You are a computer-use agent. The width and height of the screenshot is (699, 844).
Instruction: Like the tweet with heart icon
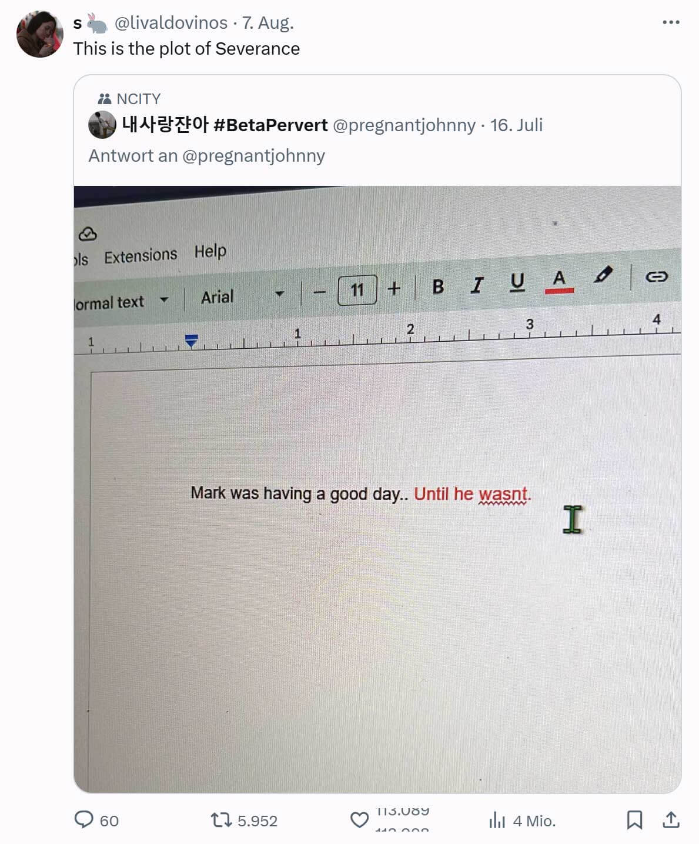(359, 820)
